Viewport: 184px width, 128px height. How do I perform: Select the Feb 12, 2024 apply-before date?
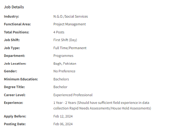click(x=63, y=116)
